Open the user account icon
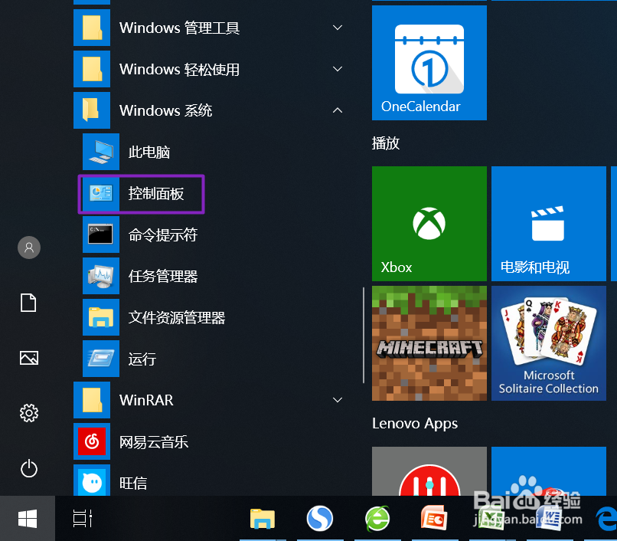 29,248
